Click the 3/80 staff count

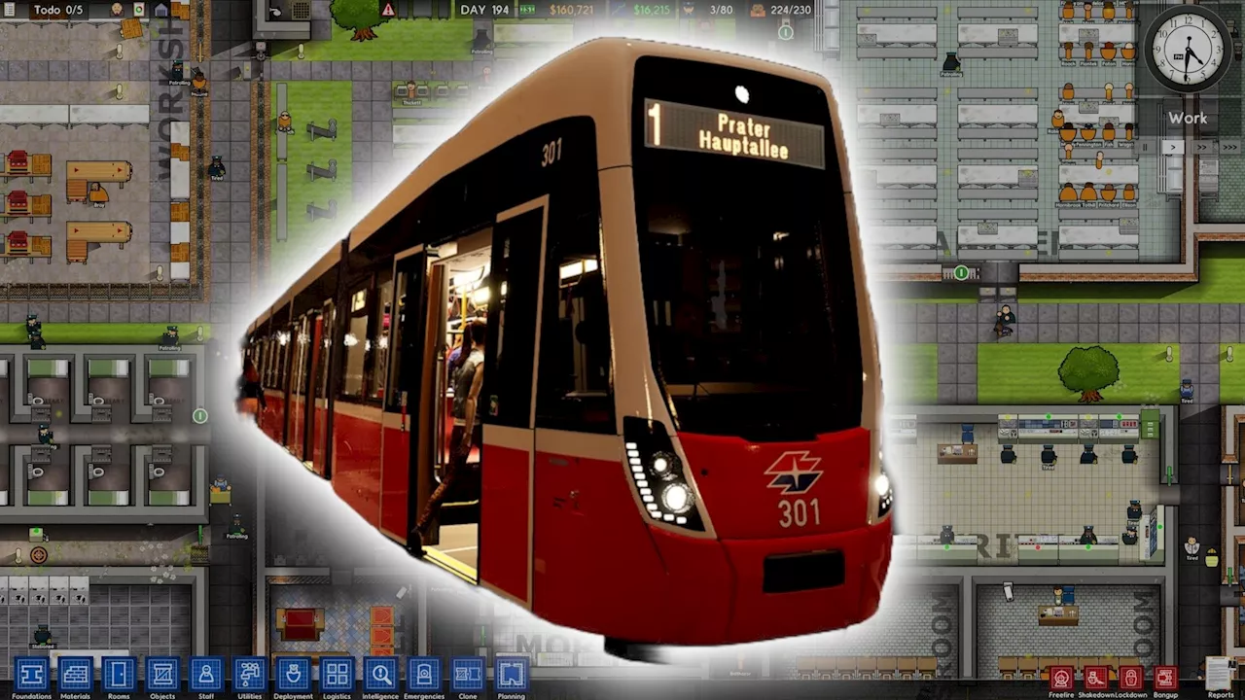coord(721,10)
